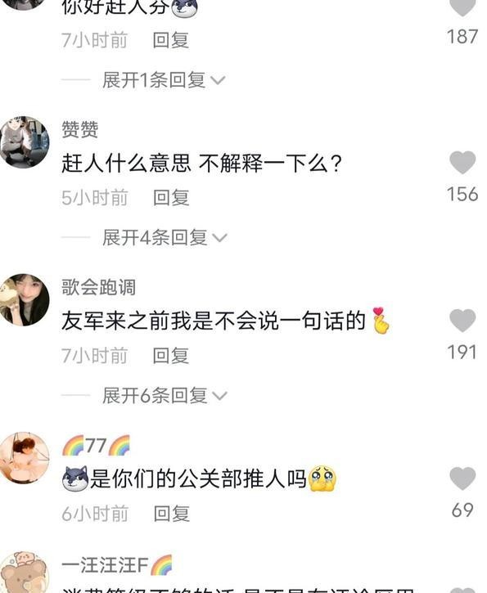487x593 pixels.
Task: Open username 赞赞
Action: [80, 130]
